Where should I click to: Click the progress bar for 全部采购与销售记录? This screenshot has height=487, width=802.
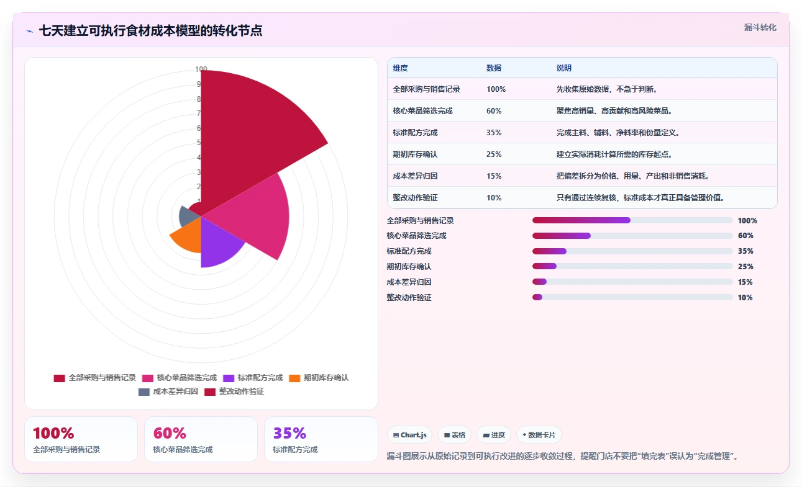point(632,220)
